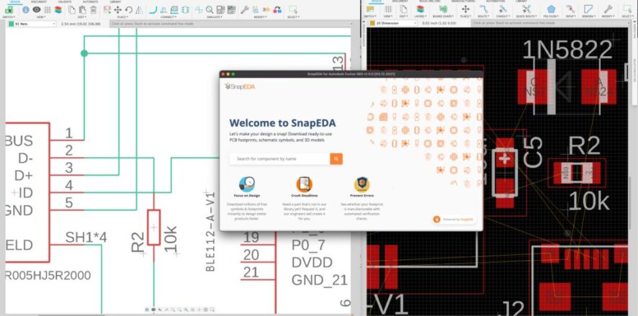Select the trash Delete tool in schematic toolbar
Image resolution: width=638 pixels, height=316 pixels.
[x=93, y=9]
